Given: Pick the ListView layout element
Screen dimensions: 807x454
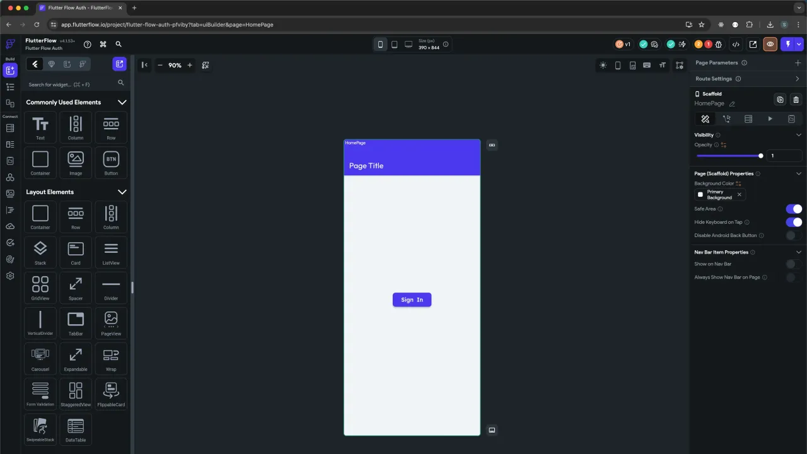Looking at the screenshot, I should pyautogui.click(x=111, y=252).
